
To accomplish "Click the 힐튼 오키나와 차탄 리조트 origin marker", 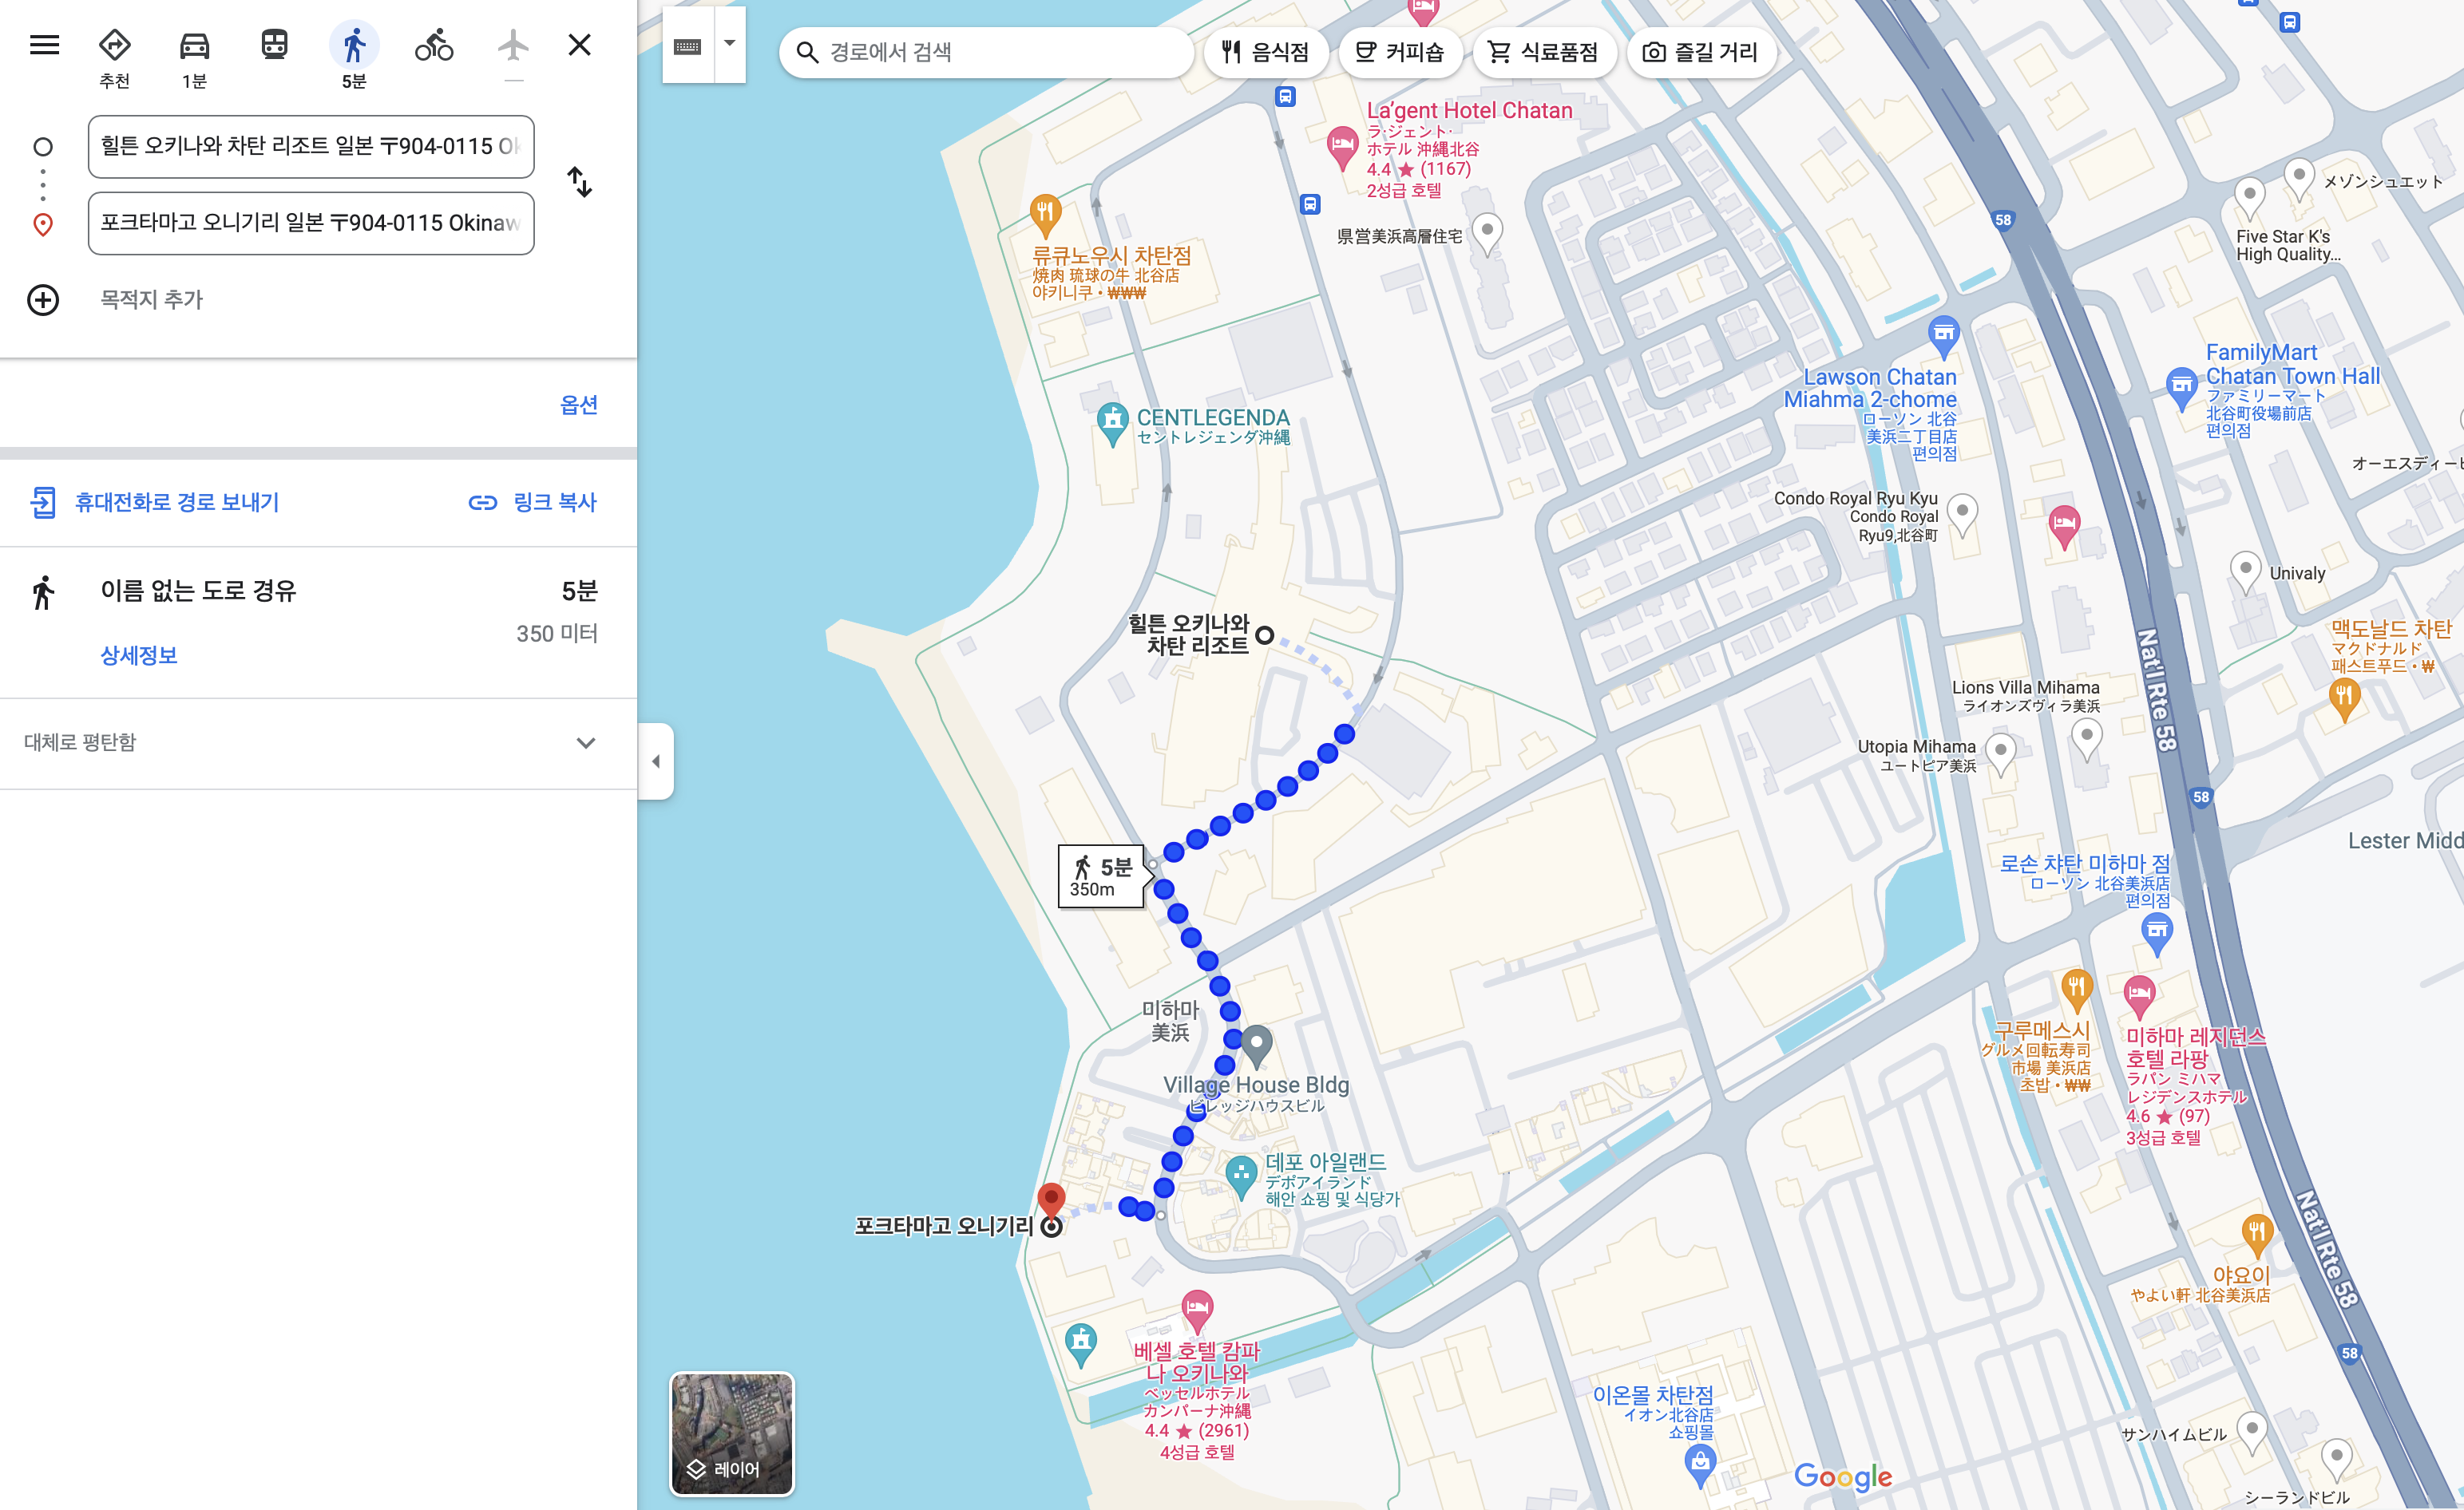I will point(1264,634).
